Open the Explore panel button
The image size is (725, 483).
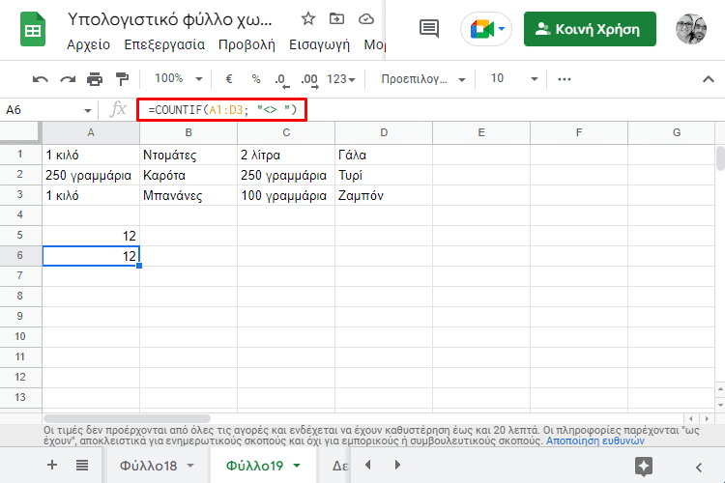(x=644, y=467)
